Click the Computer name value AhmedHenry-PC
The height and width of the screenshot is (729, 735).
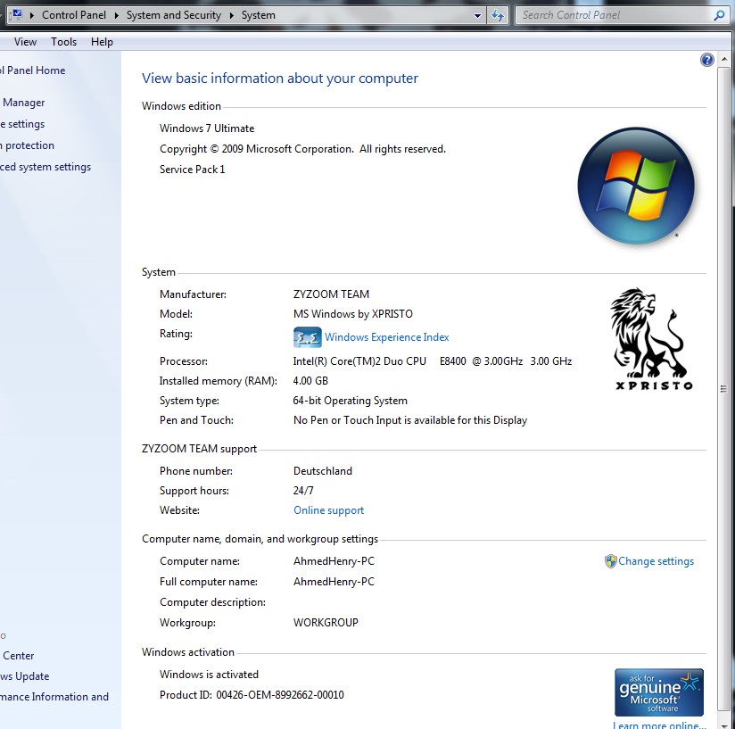[x=334, y=561]
